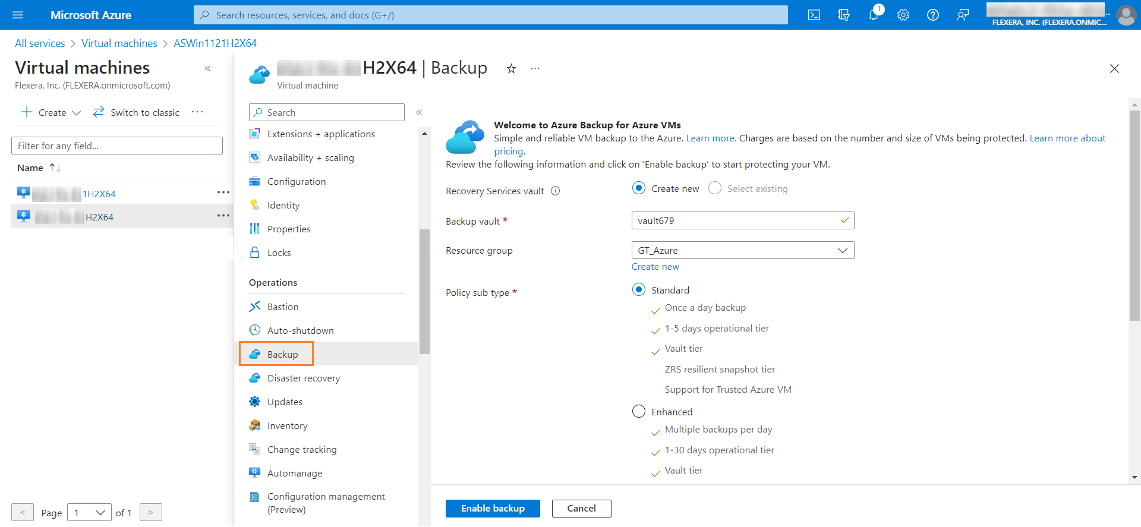The height and width of the screenshot is (527, 1141).
Task: Click the Recovery Services vault info icon
Action: tap(556, 191)
